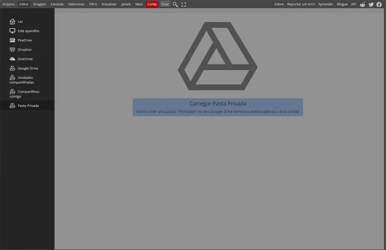This screenshot has height=250, width=386.
Task: Click Carregar Pasta Privada button
Action: (218, 107)
